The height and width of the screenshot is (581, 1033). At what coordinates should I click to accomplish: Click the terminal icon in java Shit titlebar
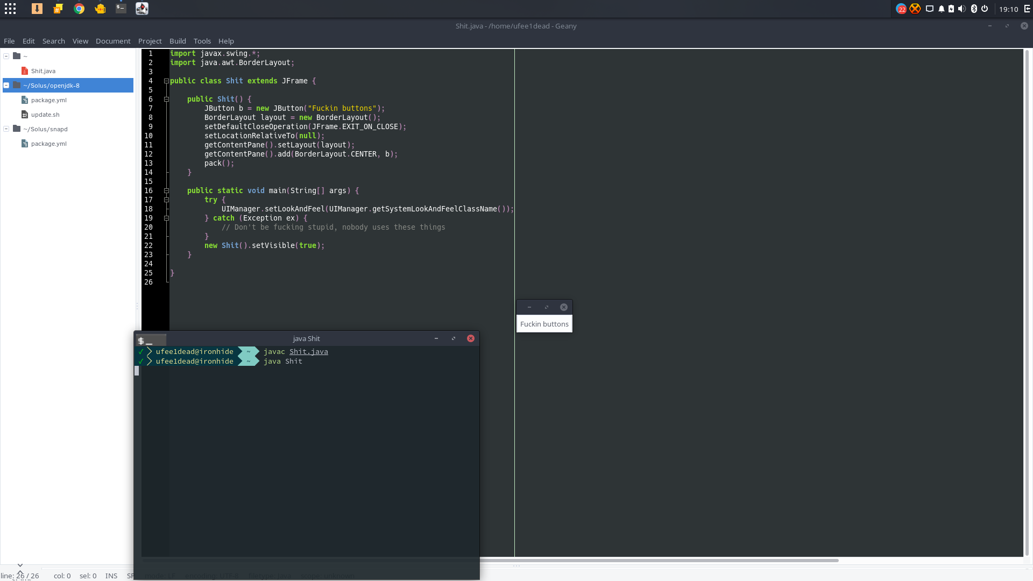(151, 340)
